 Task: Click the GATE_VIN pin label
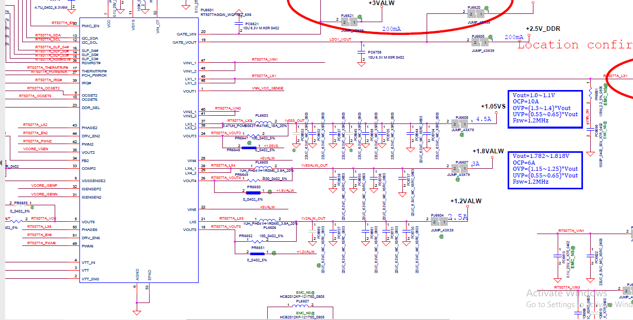pos(186,34)
